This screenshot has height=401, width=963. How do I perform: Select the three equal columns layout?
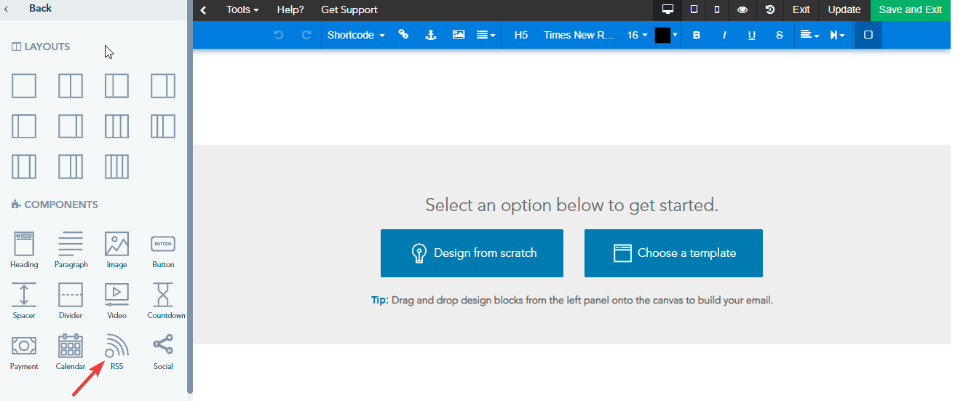[x=117, y=126]
